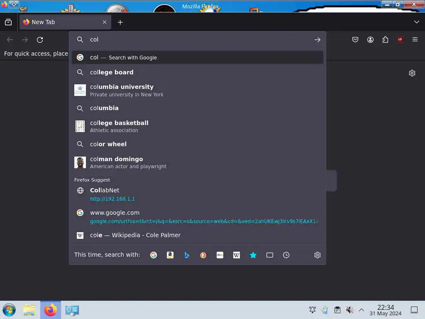Personalize new tab with gear icon
Viewport: 425px width, 319px height.
(x=412, y=73)
